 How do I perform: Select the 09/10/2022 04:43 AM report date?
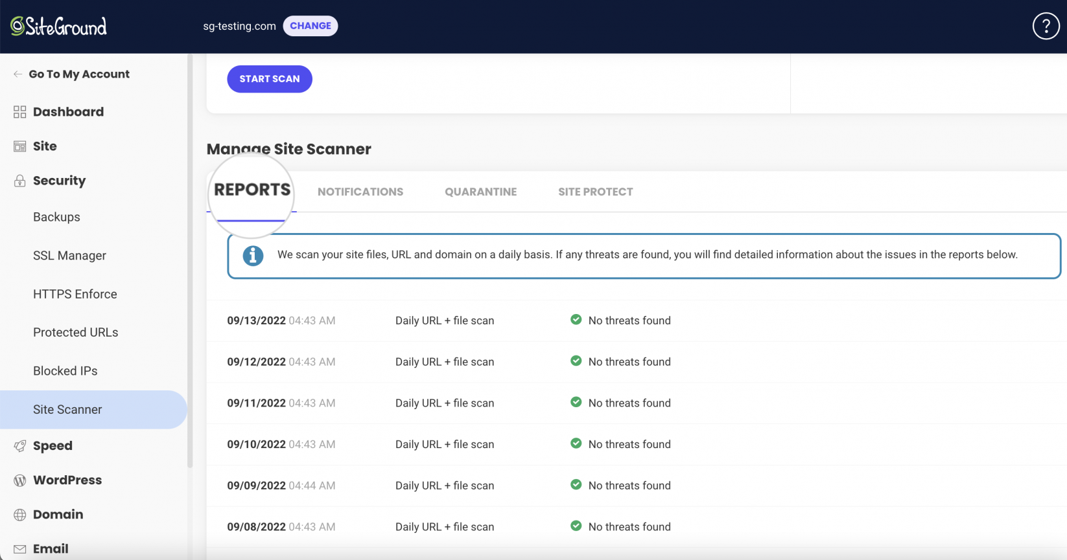click(281, 444)
